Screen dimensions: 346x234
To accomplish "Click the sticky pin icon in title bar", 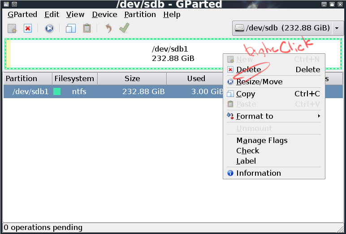I will click(14, 4).
